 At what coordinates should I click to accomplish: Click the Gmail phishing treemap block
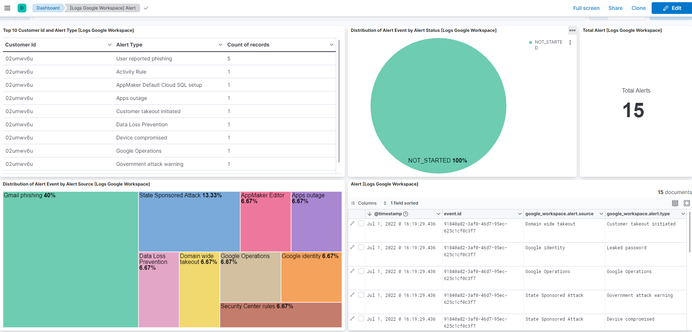point(70,260)
